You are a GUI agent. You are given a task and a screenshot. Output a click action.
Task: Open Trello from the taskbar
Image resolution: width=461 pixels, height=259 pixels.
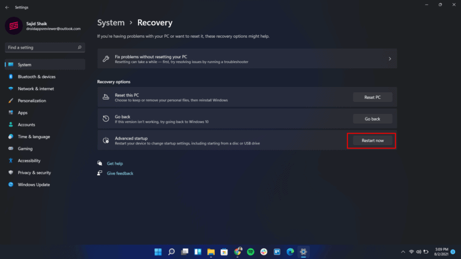pyautogui.click(x=277, y=252)
